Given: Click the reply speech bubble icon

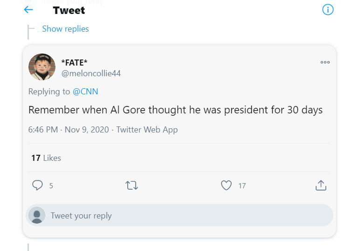Looking at the screenshot, I should (x=38, y=185).
